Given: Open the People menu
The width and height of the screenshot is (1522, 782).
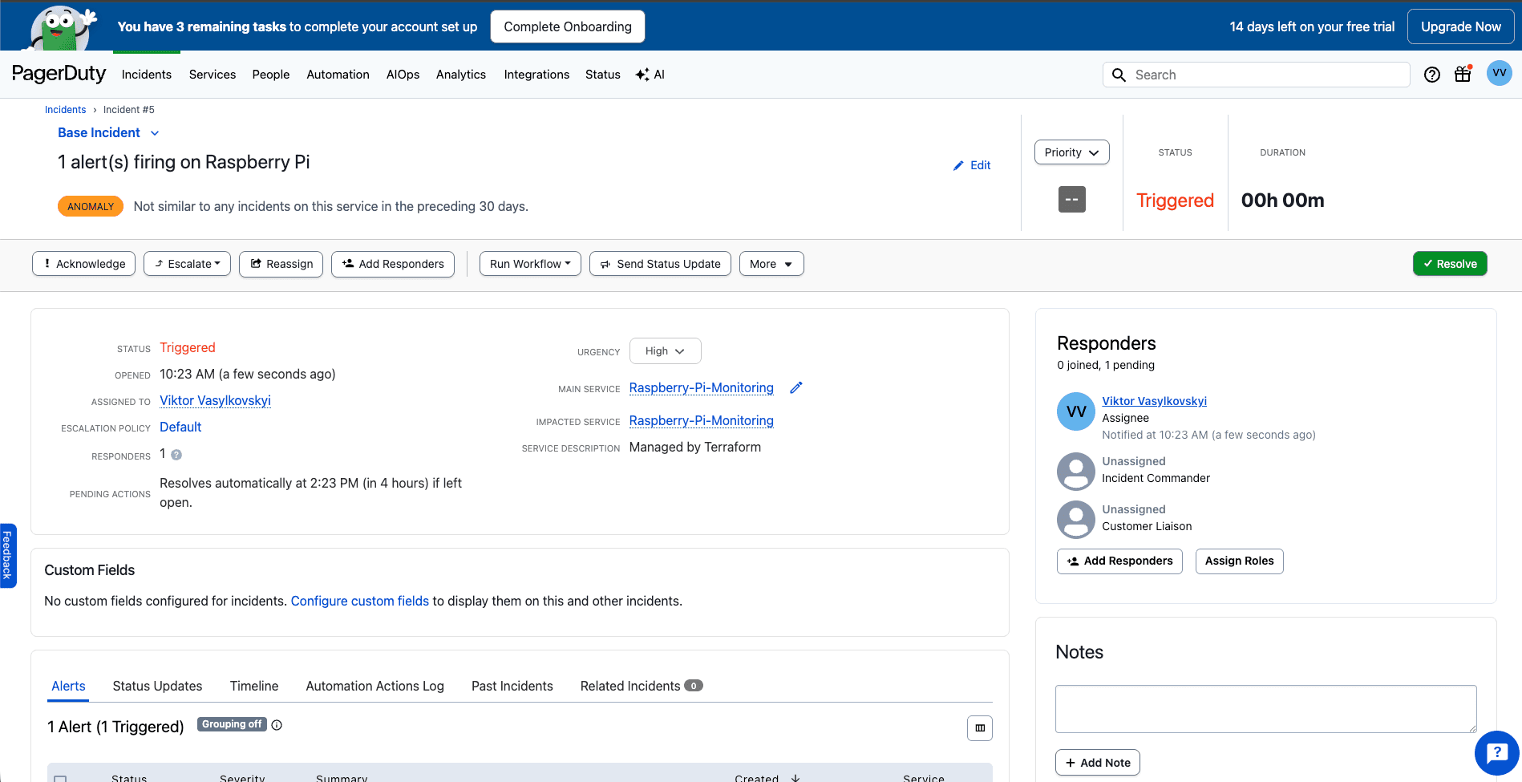Looking at the screenshot, I should 271,75.
